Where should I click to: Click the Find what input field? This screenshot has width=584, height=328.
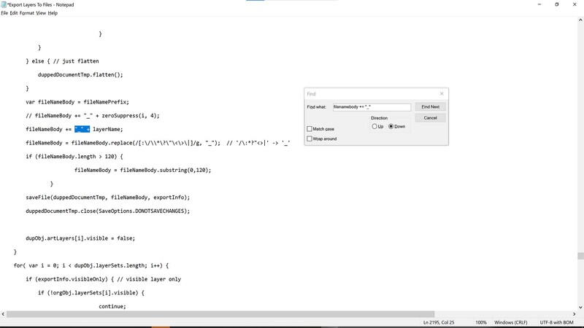tap(372, 107)
